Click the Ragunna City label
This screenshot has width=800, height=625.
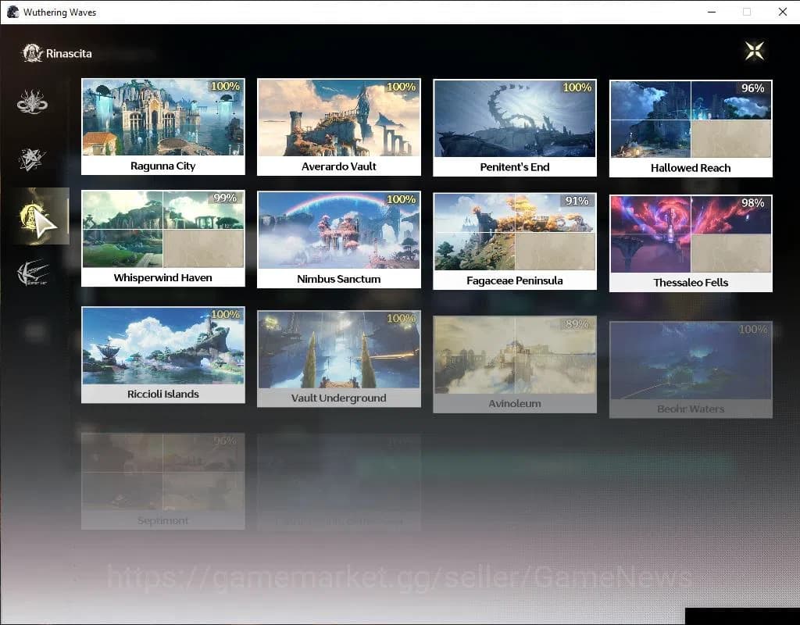[x=162, y=166]
